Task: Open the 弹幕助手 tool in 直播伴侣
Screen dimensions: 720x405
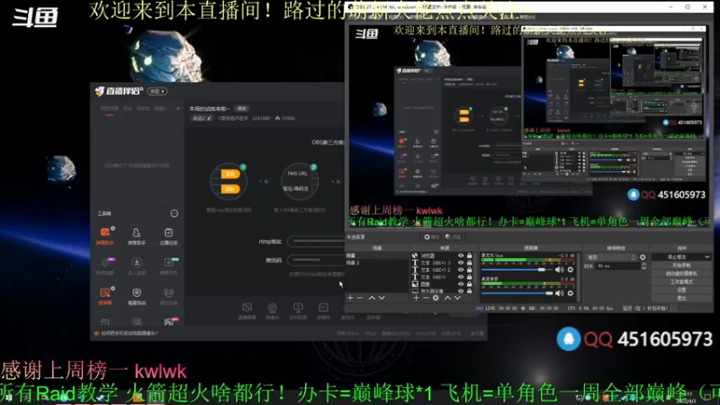Action: coord(105,236)
